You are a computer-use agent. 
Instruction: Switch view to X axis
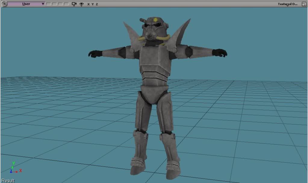(x=89, y=4)
